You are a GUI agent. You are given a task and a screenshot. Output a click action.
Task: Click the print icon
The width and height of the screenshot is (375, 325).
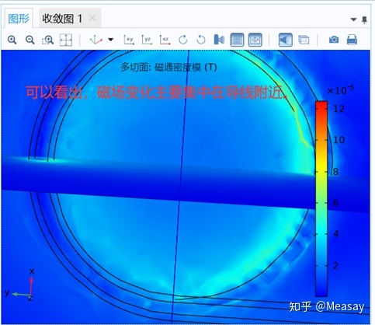pos(352,40)
